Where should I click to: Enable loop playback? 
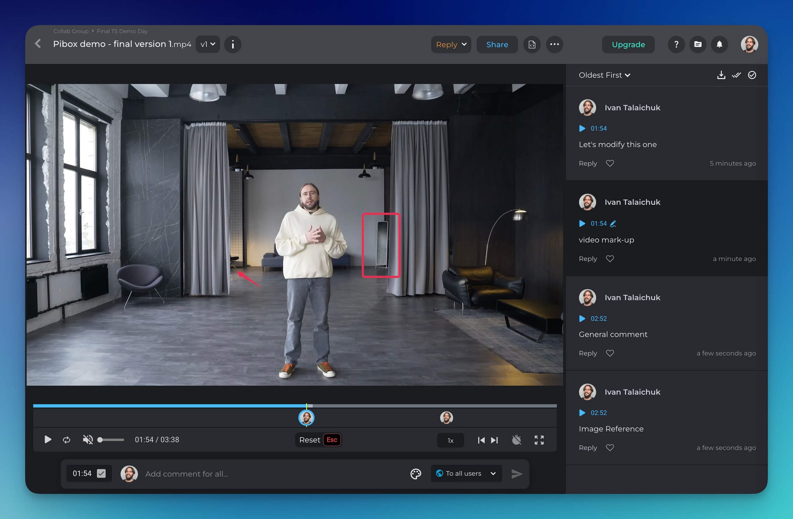click(67, 439)
